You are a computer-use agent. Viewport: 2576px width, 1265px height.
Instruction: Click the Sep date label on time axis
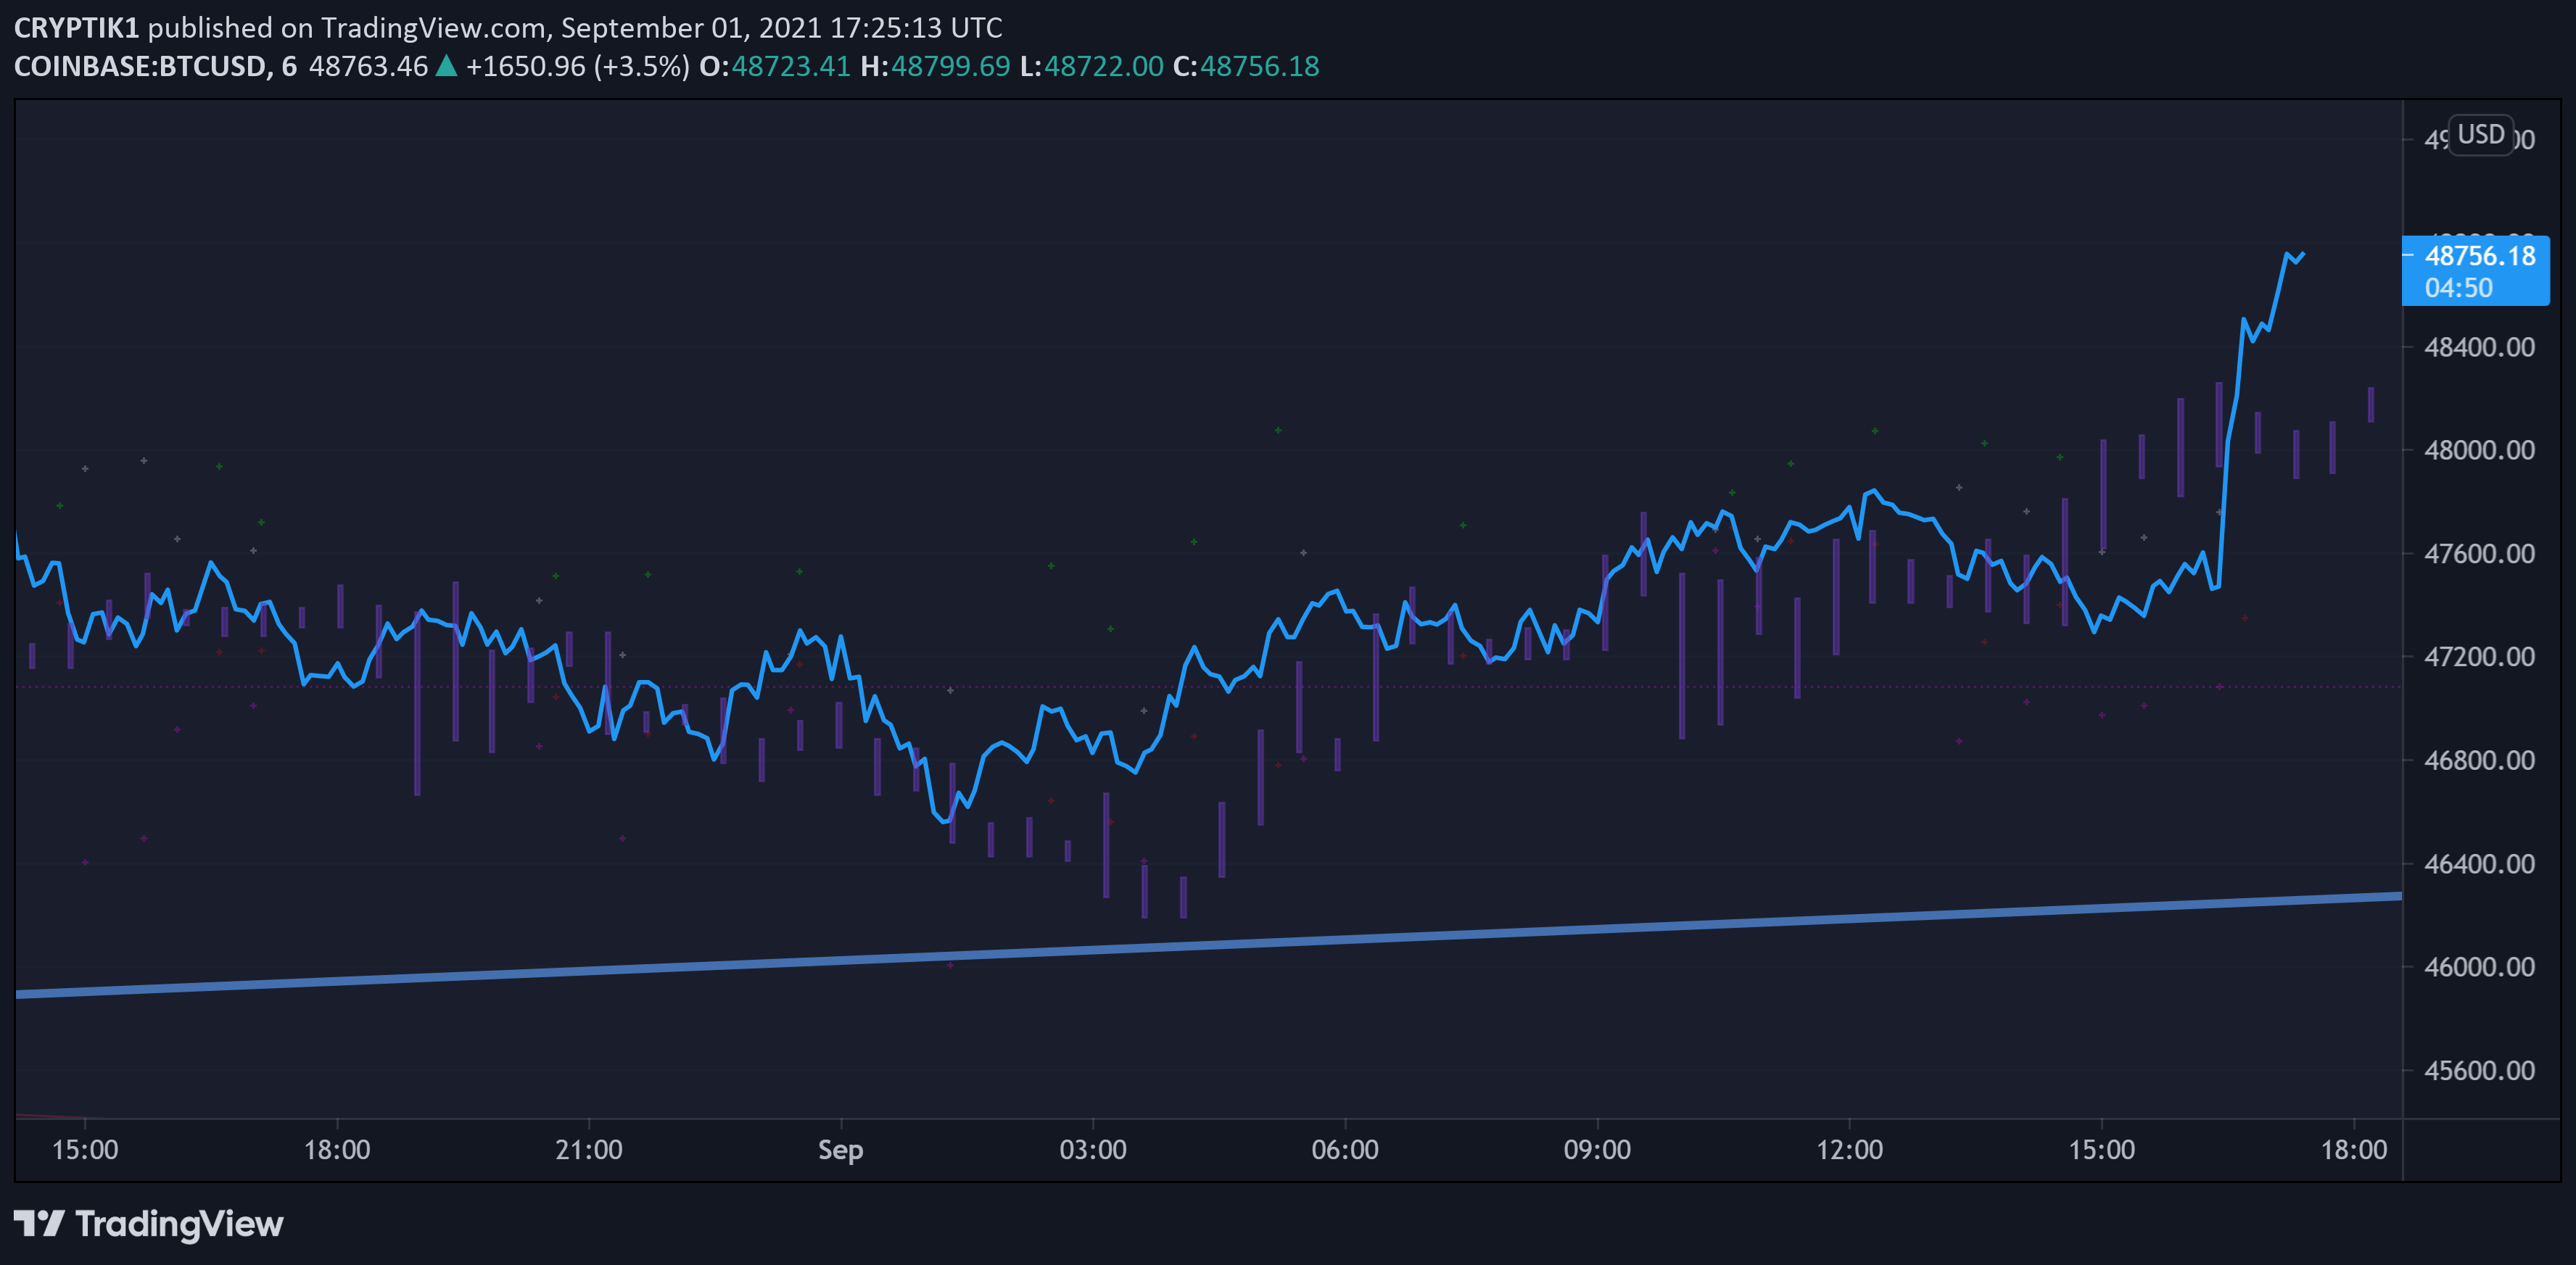tap(841, 1150)
